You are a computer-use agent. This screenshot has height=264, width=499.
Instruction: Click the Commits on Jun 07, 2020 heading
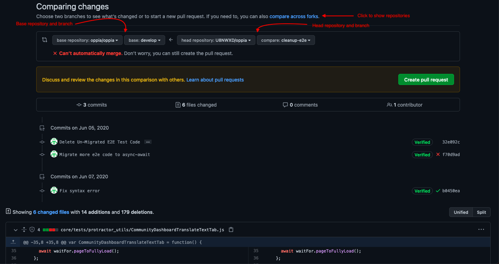point(79,177)
